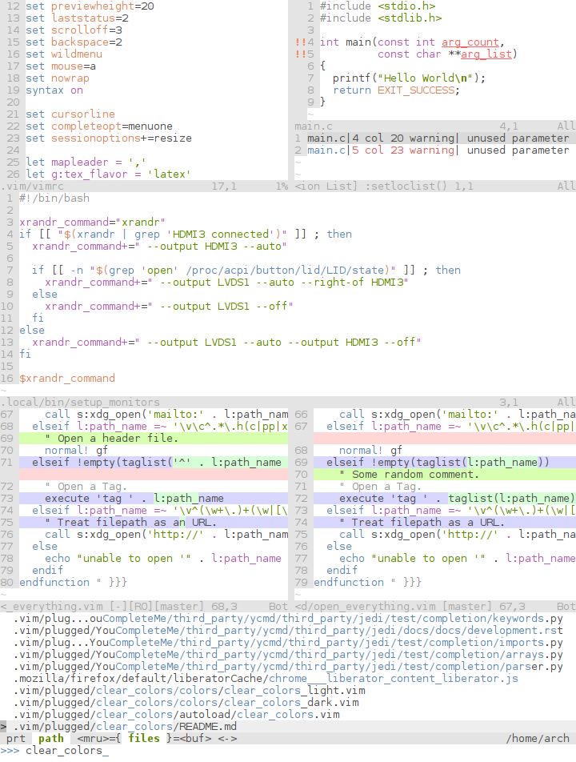Viewport: 576px width, 762px height.
Task: Click right diff line "execute 'tag ' . taglist(l:path_name)"
Action: [444, 498]
